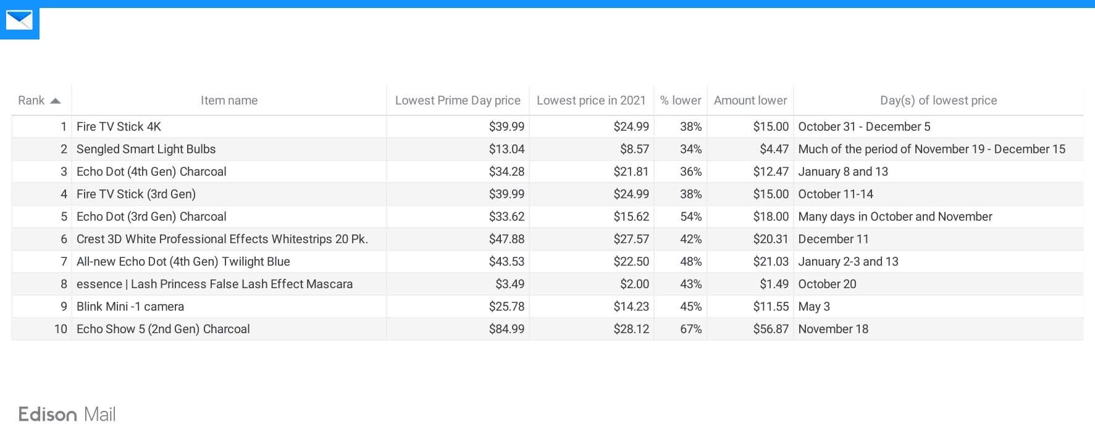Click the October 11-14 cell
This screenshot has height=443, width=1095.
pyautogui.click(x=836, y=194)
